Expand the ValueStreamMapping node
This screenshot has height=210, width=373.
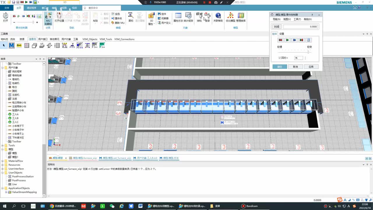pos(6,192)
